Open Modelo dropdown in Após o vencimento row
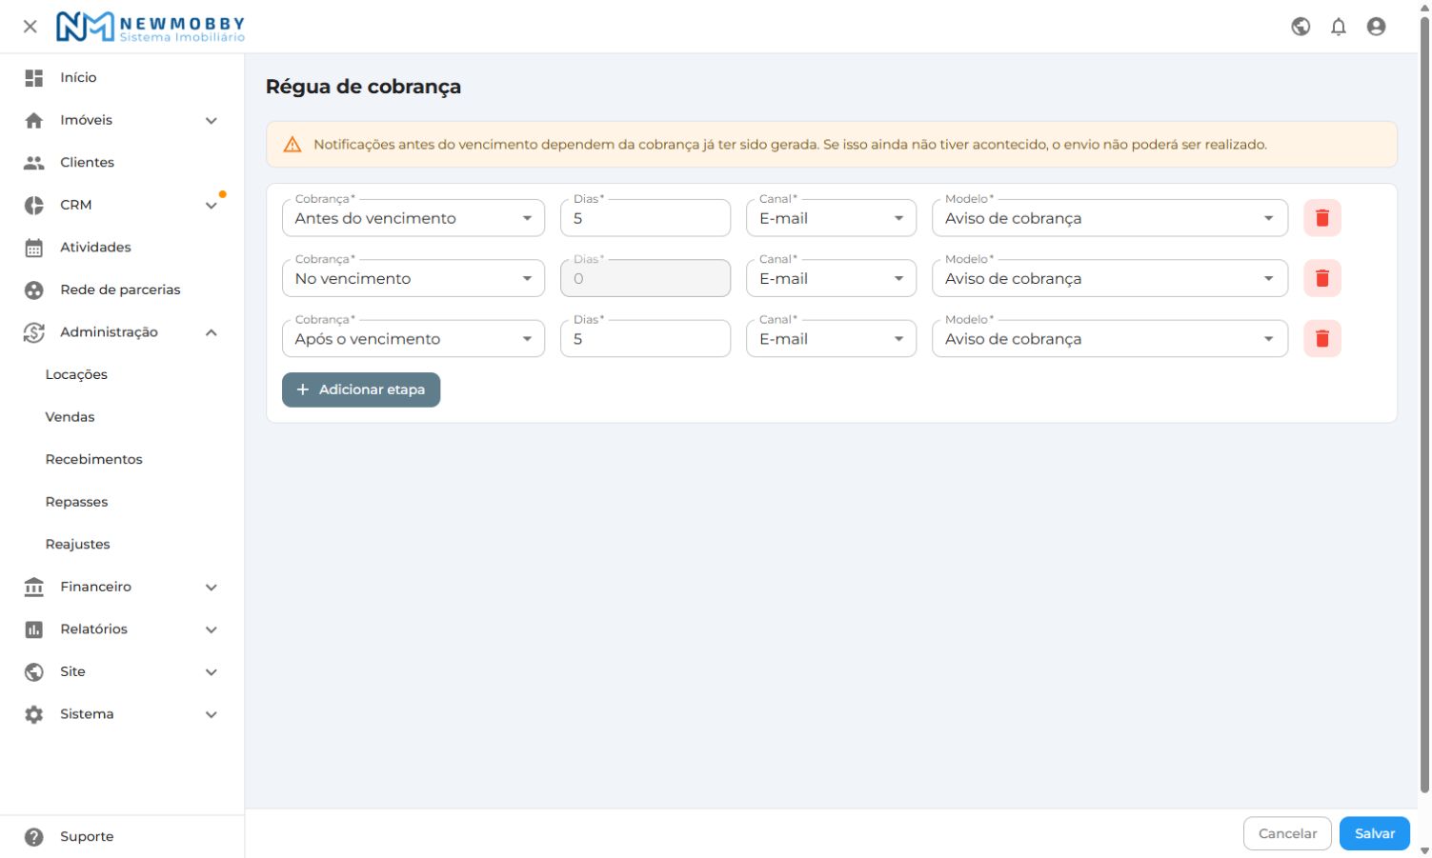The width and height of the screenshot is (1432, 858). (1110, 338)
